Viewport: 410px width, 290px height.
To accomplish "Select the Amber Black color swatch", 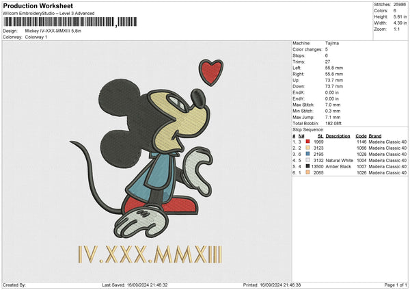I will [307, 166].
